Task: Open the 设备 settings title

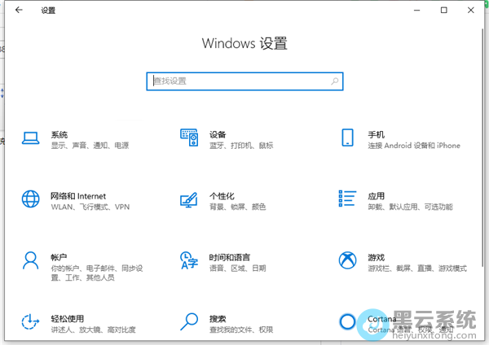Action: (x=218, y=134)
